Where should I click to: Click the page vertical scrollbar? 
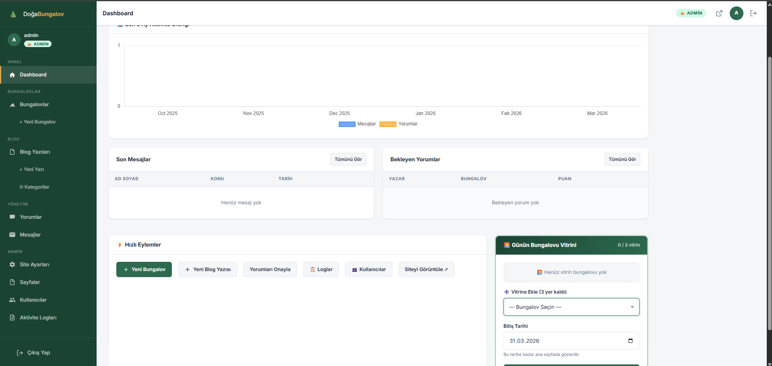tap(769, 193)
